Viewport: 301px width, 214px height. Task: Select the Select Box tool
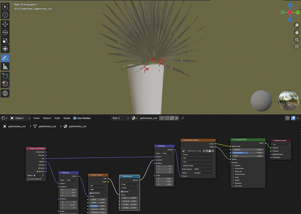pos(5,6)
